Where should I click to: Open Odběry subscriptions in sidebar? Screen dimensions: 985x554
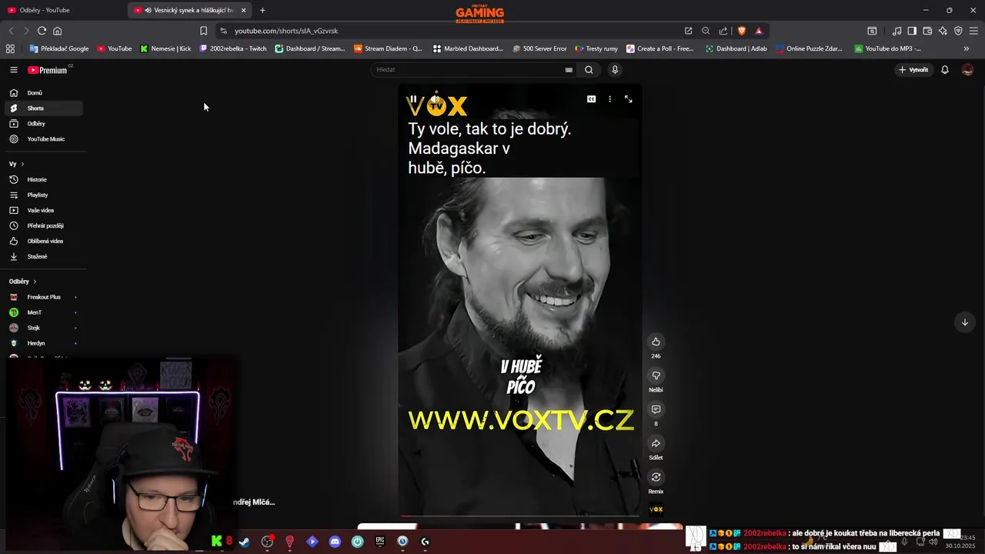(42, 124)
